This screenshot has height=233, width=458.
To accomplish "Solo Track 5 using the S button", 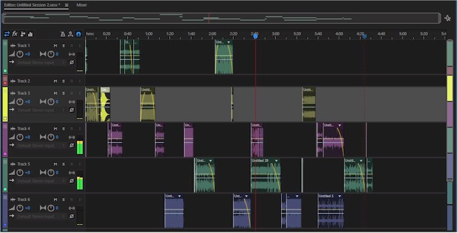I will click(x=64, y=165).
